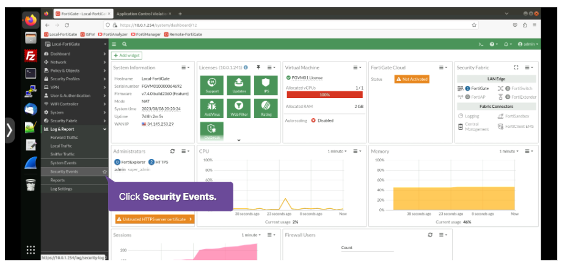Open FortiGate Cloud widget menu
Viewport: 562px width, 271px height.
(x=443, y=68)
